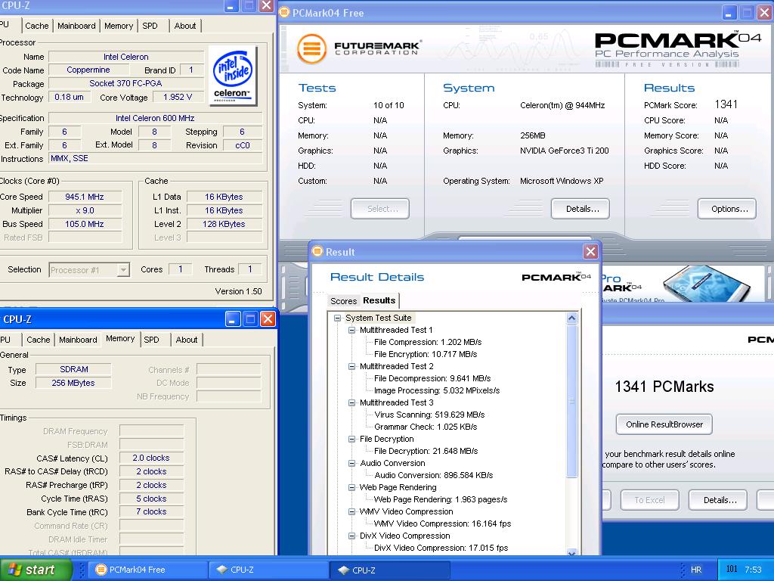Collapse the WMV Video Compression node

(x=352, y=512)
